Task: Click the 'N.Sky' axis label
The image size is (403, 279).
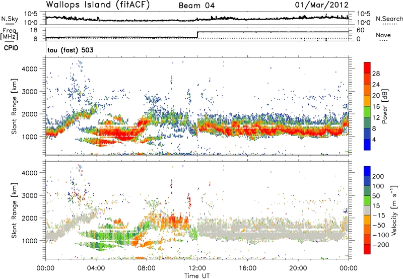Action: coord(10,19)
